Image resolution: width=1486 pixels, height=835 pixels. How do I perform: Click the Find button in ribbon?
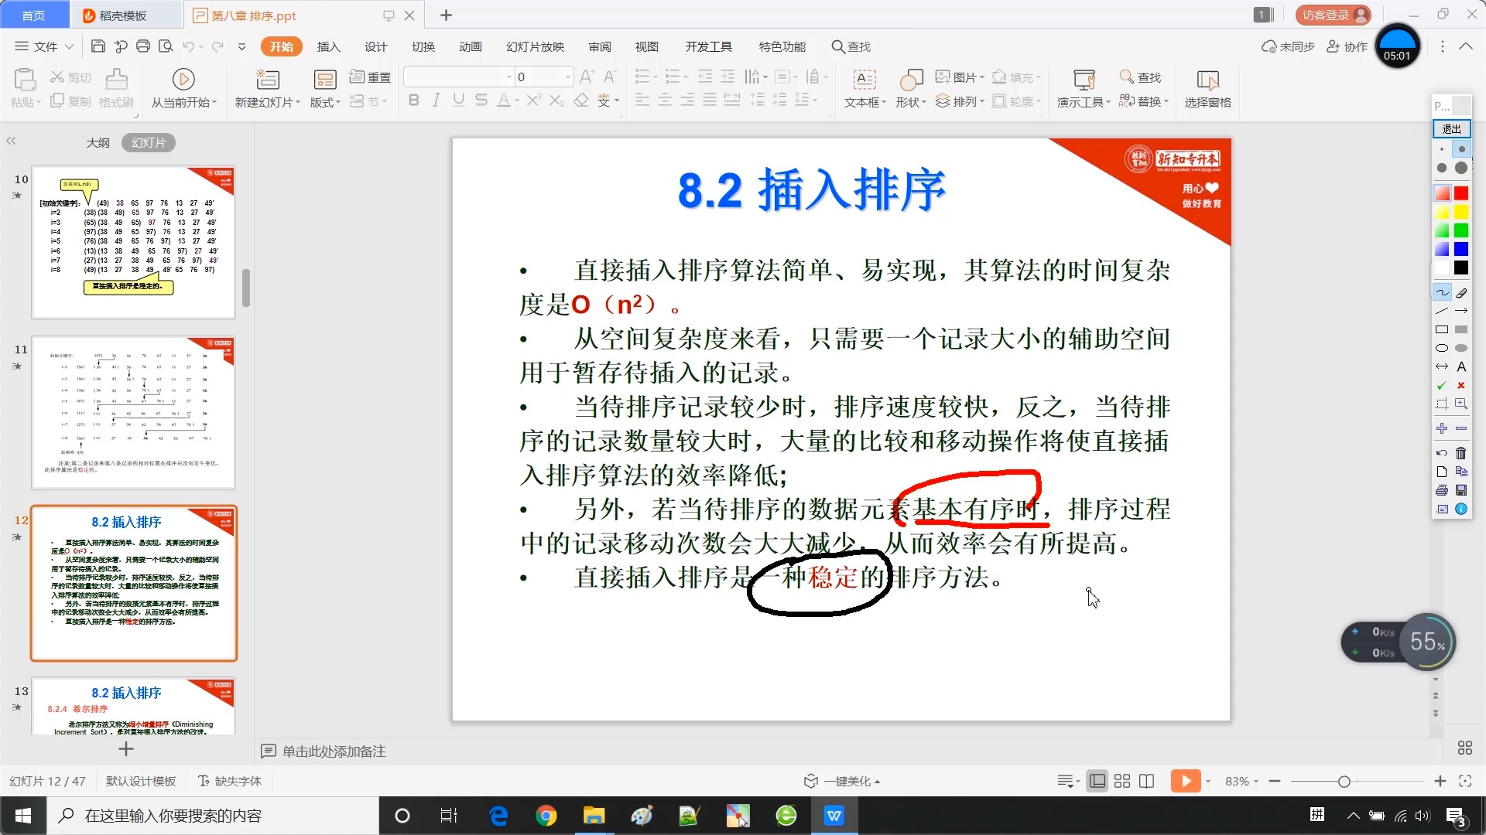click(1141, 77)
